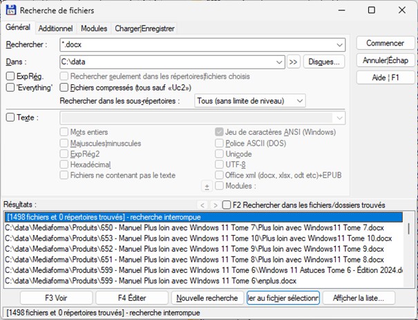418x320 pixels.
Task: Check the Texte search option
Action: coord(10,117)
